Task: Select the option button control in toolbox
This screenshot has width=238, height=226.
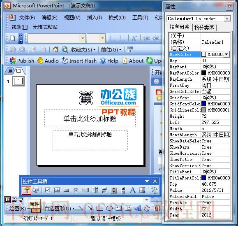Action: [76, 190]
